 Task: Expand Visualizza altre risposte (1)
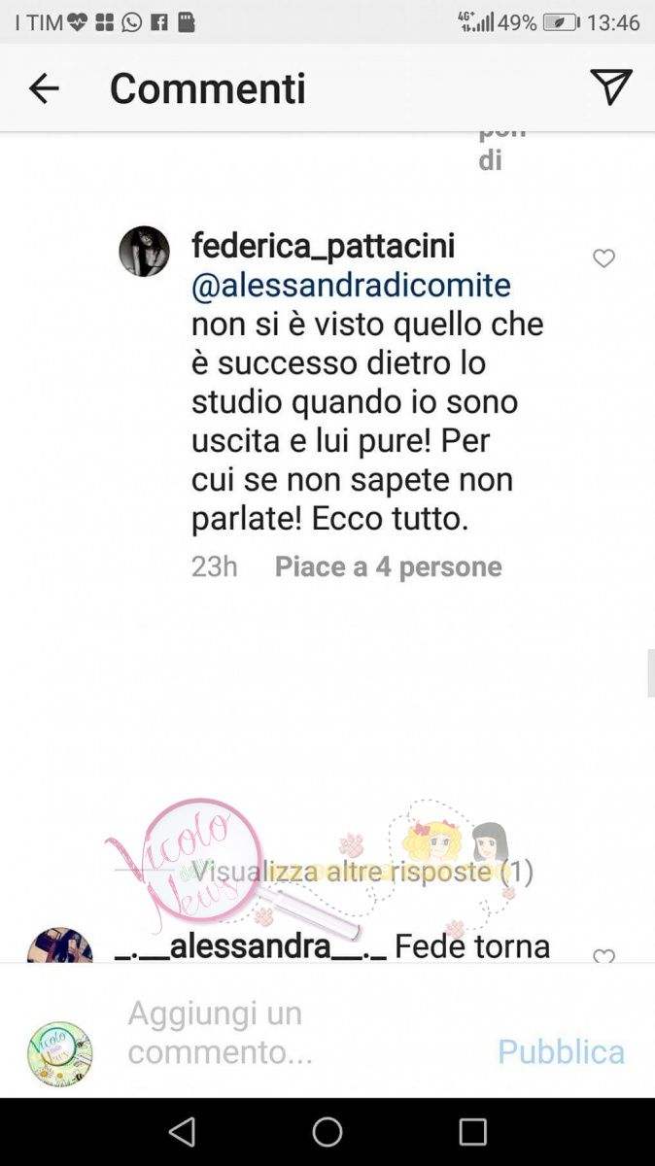362,872
